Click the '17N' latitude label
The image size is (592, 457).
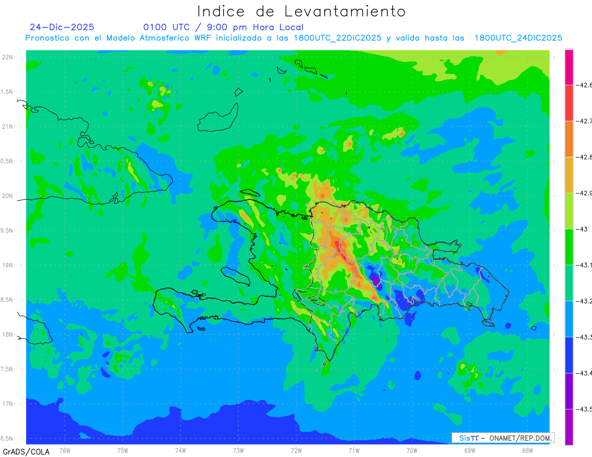(8, 404)
